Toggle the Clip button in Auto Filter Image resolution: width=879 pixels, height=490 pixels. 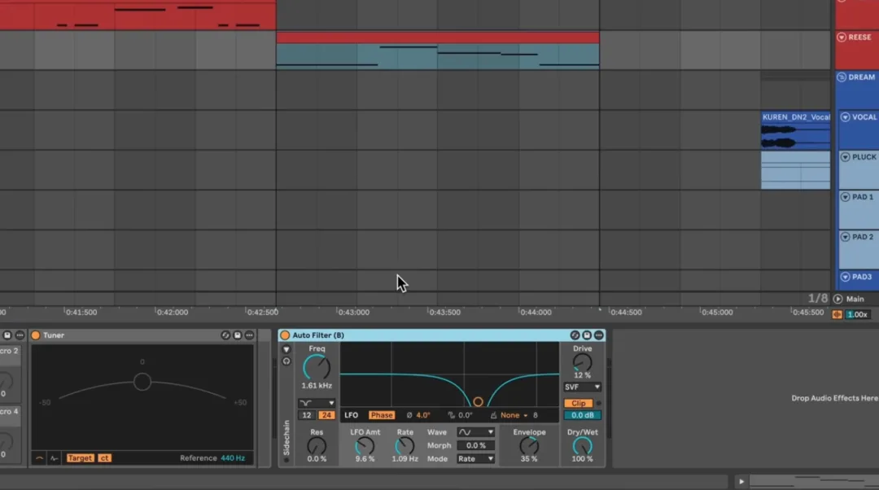(578, 403)
